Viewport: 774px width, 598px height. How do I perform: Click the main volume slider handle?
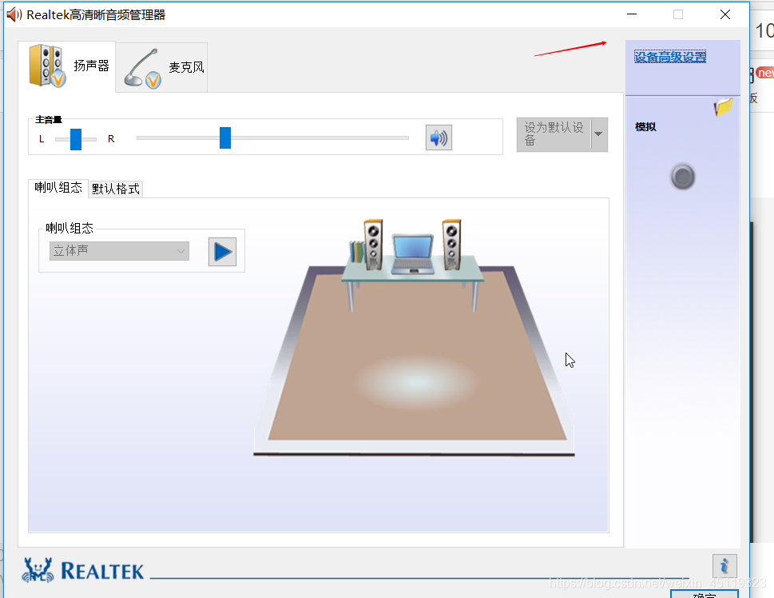(x=225, y=138)
